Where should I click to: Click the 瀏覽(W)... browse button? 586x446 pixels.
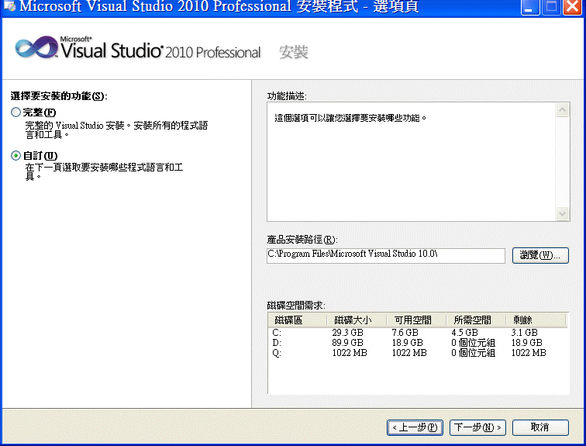(540, 255)
